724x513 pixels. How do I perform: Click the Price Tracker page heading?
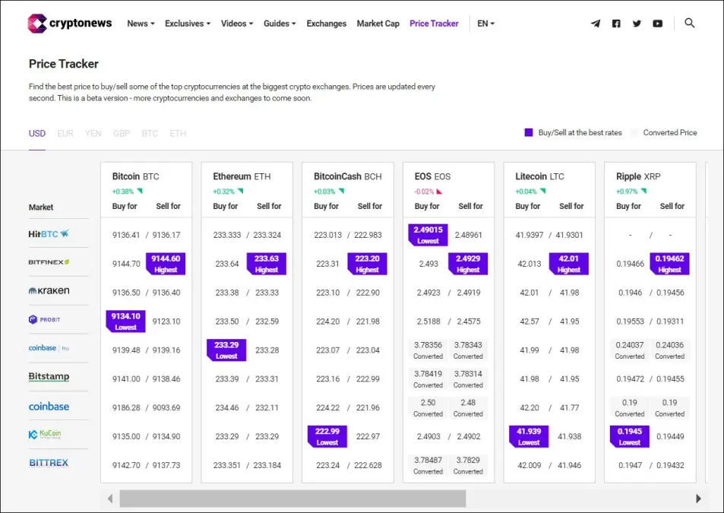(64, 64)
